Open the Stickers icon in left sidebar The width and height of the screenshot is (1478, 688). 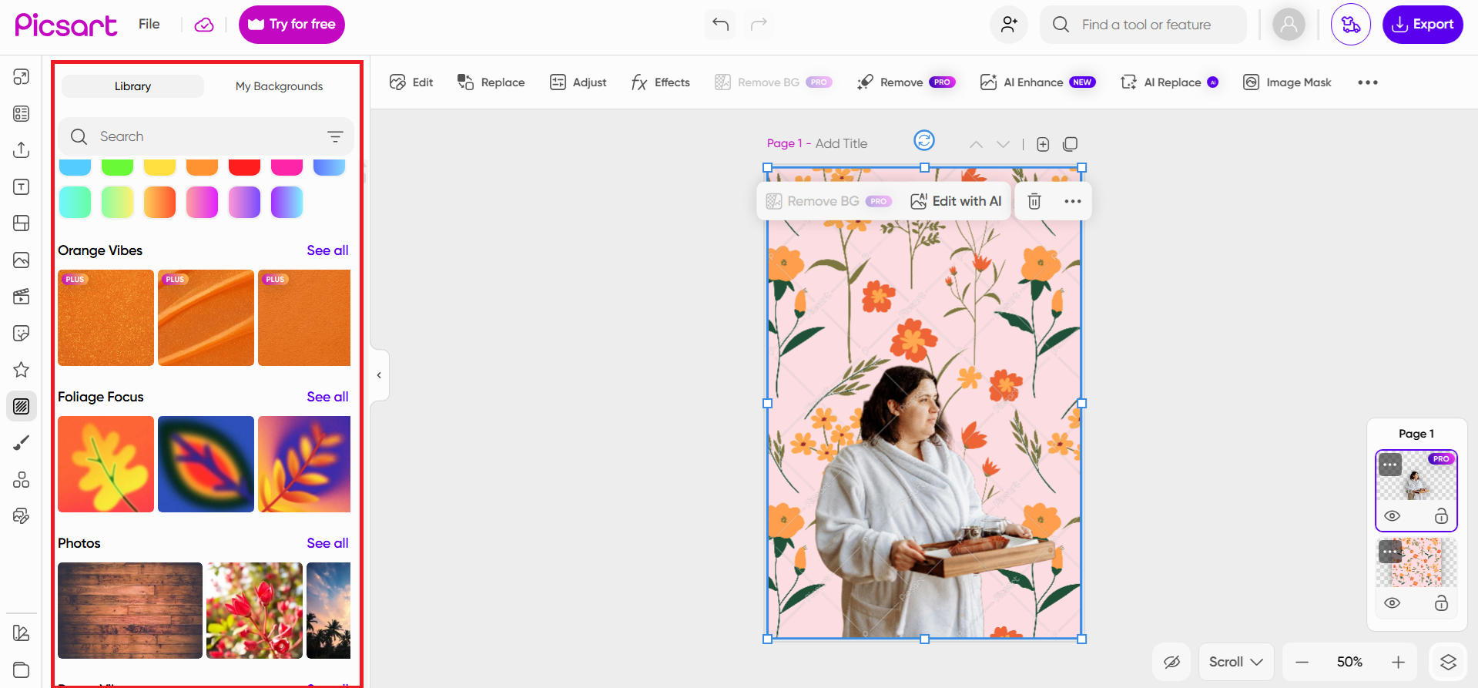pyautogui.click(x=22, y=333)
